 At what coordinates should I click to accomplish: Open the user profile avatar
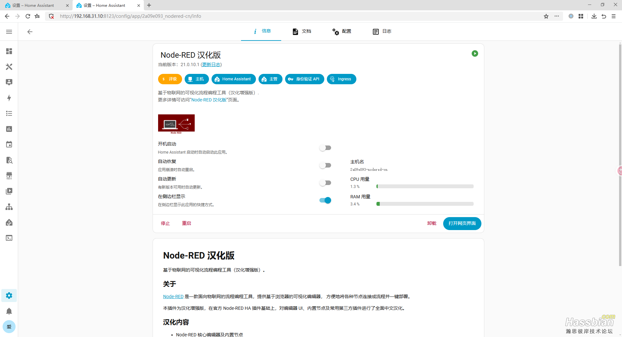coord(9,327)
